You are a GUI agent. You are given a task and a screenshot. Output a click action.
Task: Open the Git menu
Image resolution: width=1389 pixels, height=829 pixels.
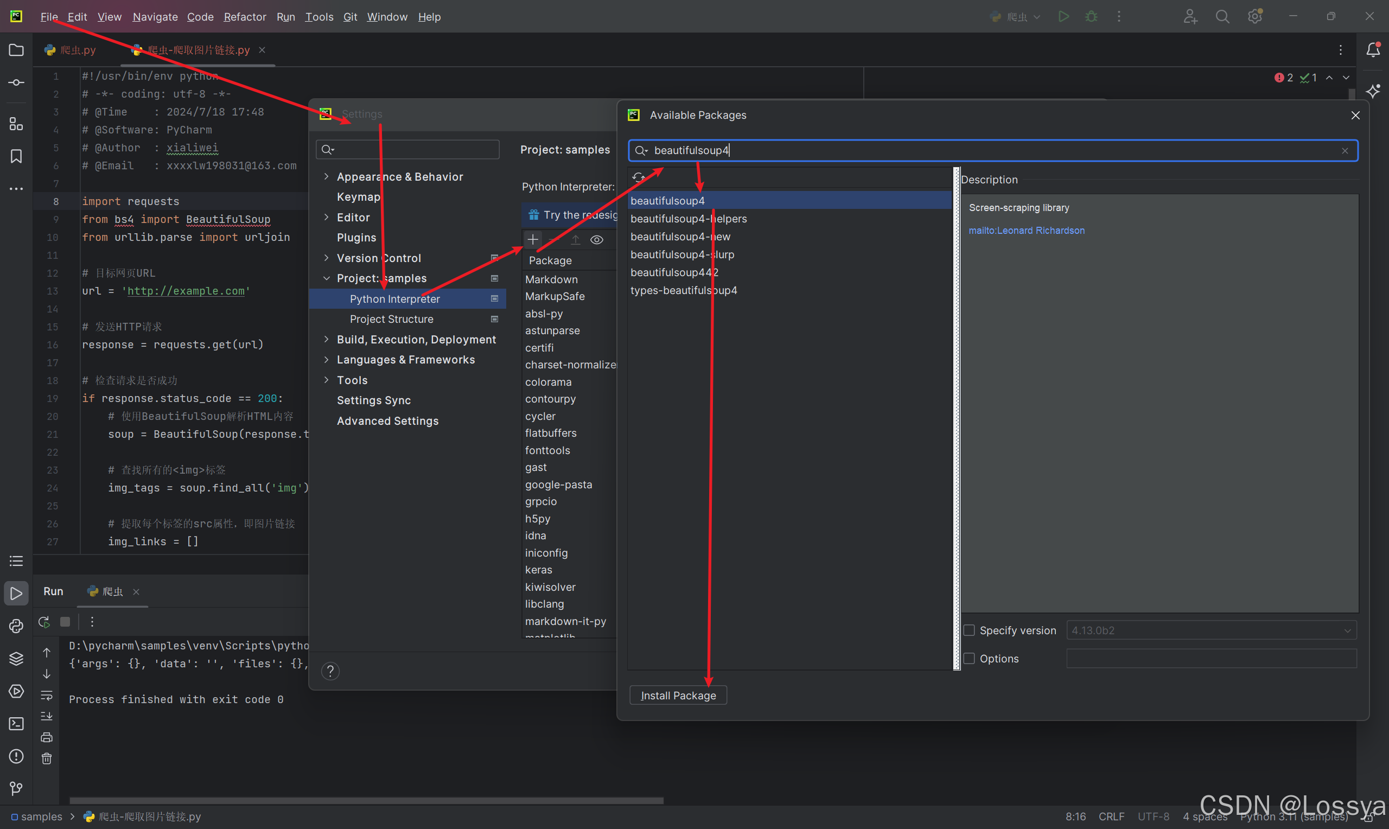click(x=349, y=17)
